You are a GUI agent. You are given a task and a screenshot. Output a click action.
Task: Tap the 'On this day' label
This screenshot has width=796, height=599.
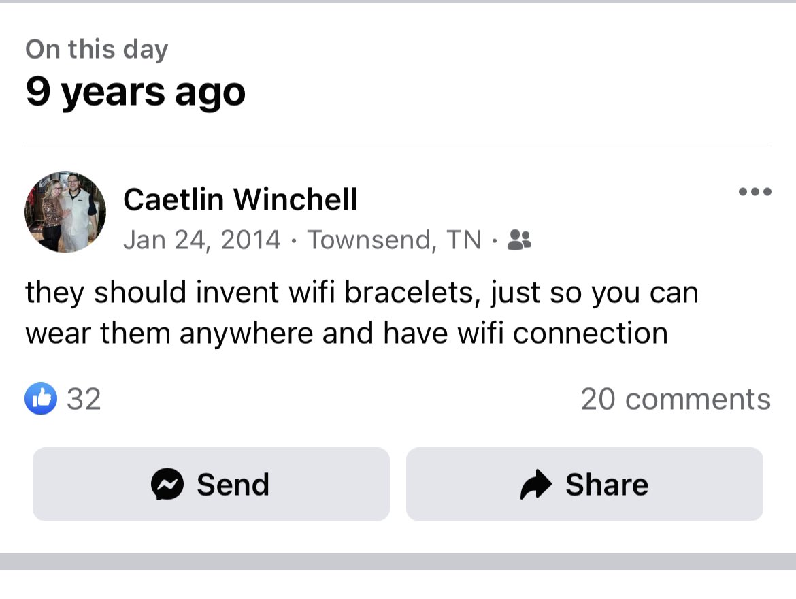tap(97, 50)
